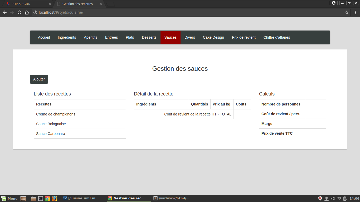Click the red shield tray icon
This screenshot has width=360, height=202.
point(320,199)
